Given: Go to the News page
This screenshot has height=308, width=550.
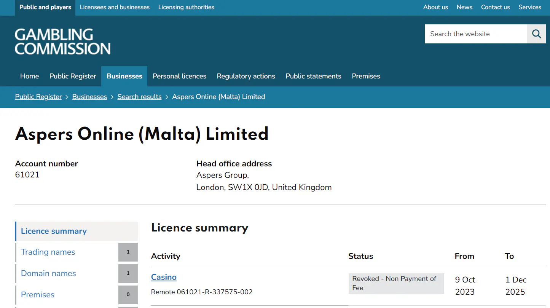Looking at the screenshot, I should pyautogui.click(x=464, y=7).
